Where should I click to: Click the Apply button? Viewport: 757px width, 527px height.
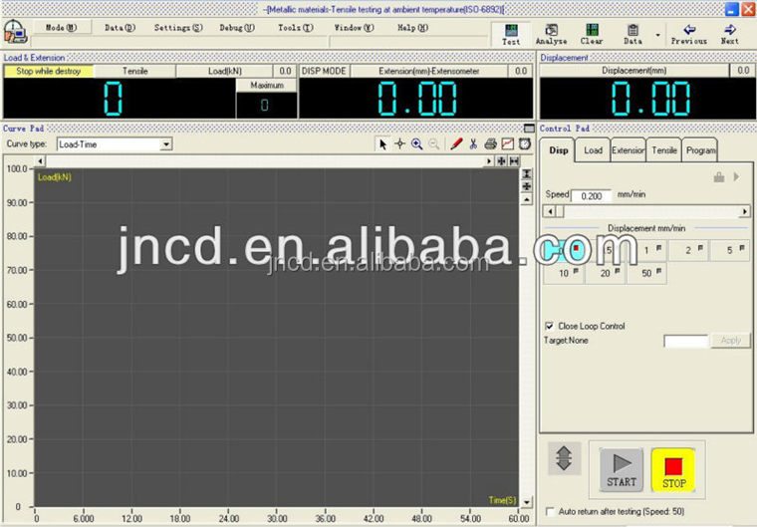(730, 341)
